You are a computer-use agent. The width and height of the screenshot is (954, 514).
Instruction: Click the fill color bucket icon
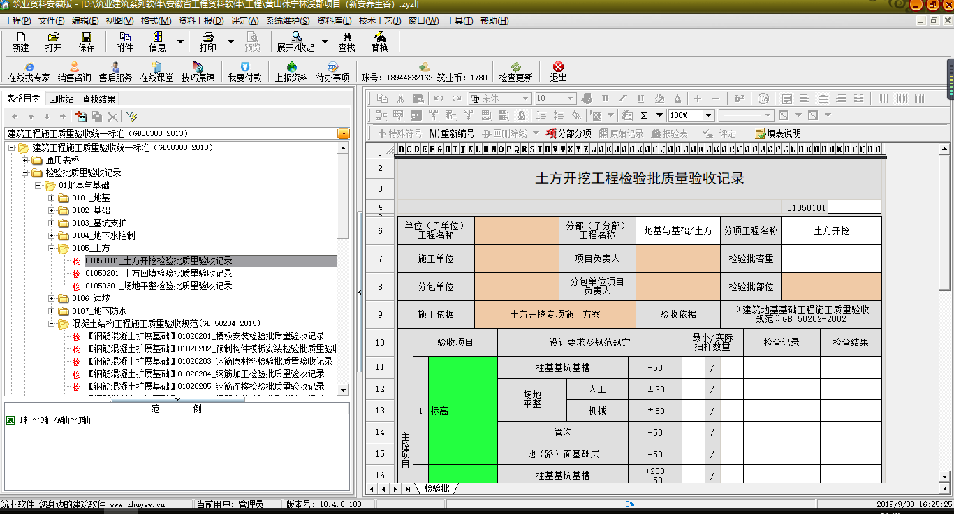pyautogui.click(x=659, y=98)
